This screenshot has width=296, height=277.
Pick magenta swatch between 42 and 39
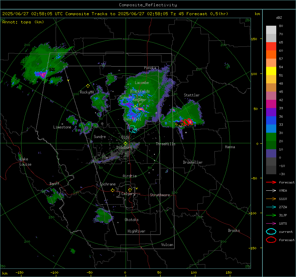(271, 104)
